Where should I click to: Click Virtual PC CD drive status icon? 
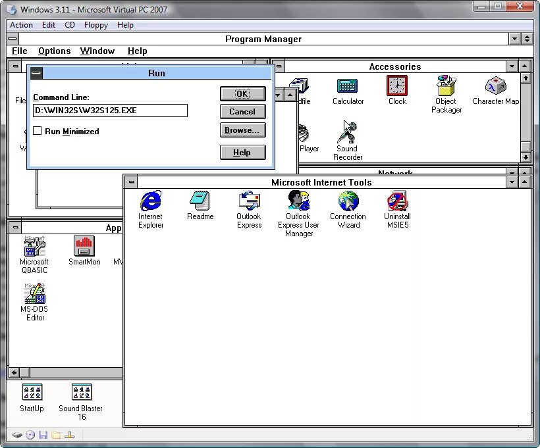pos(30,436)
